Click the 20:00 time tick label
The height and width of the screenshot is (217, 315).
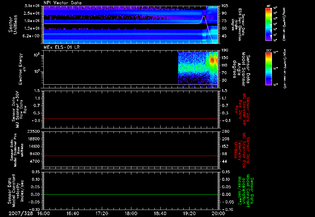tap(218, 213)
